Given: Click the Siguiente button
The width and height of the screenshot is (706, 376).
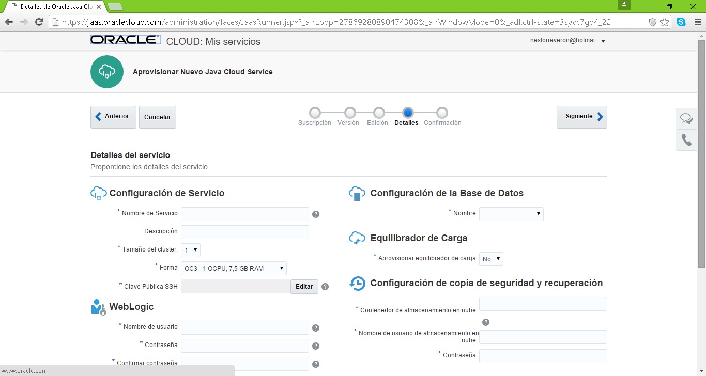Looking at the screenshot, I should 581,117.
